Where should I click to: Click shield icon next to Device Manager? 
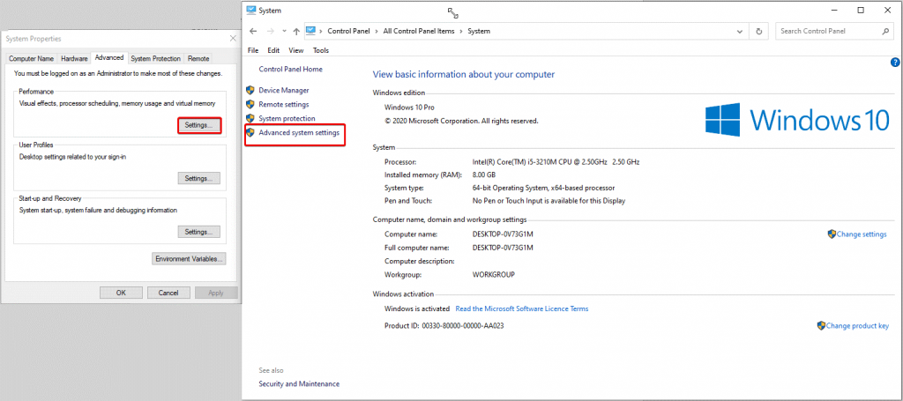click(x=250, y=90)
